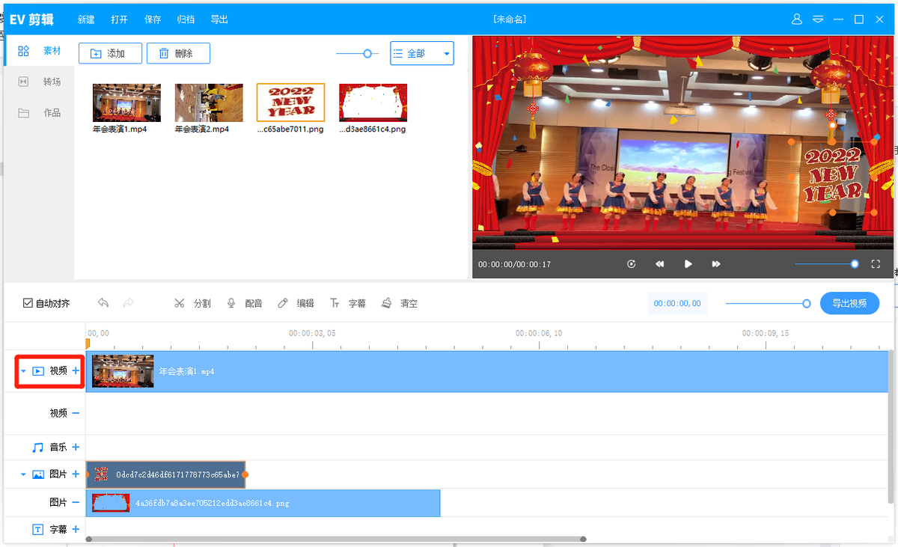Open the 打开 menu
Image resolution: width=898 pixels, height=547 pixels.
[x=119, y=19]
